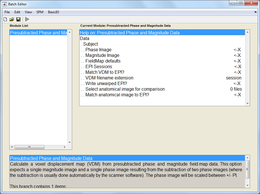This screenshot has height=194, width=260.
Task: Click the toolbar dock arrow at menu bar right
Action: 255,12
